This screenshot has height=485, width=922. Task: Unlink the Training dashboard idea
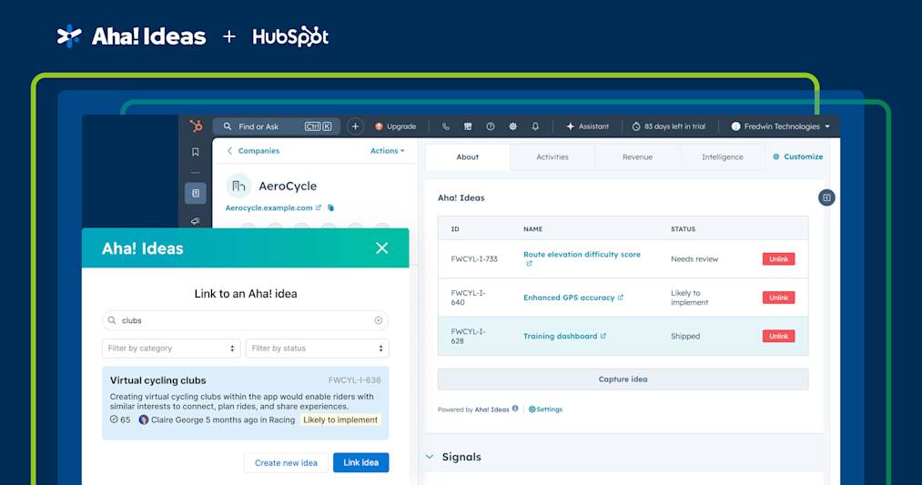778,337
